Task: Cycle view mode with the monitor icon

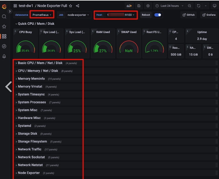Action: [215, 6]
